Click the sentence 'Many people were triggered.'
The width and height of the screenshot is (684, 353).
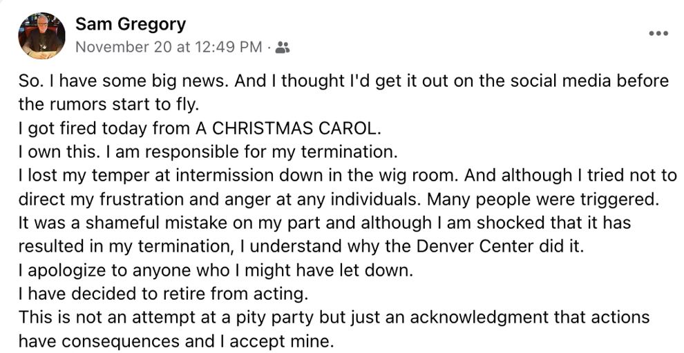click(542, 199)
